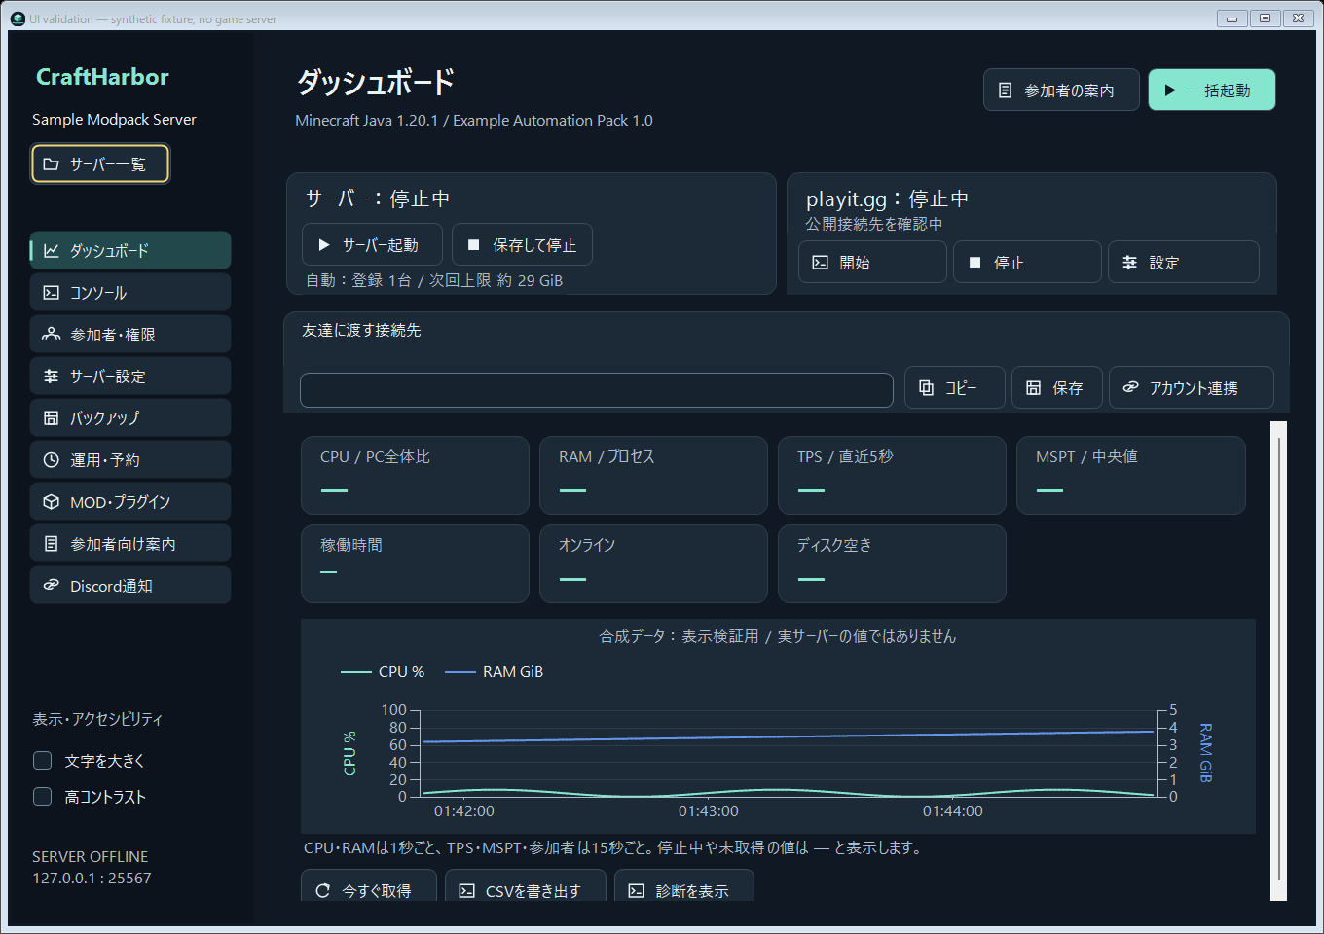Click the MSPT / 中央値 metric card
This screenshot has height=934, width=1324.
point(1130,475)
